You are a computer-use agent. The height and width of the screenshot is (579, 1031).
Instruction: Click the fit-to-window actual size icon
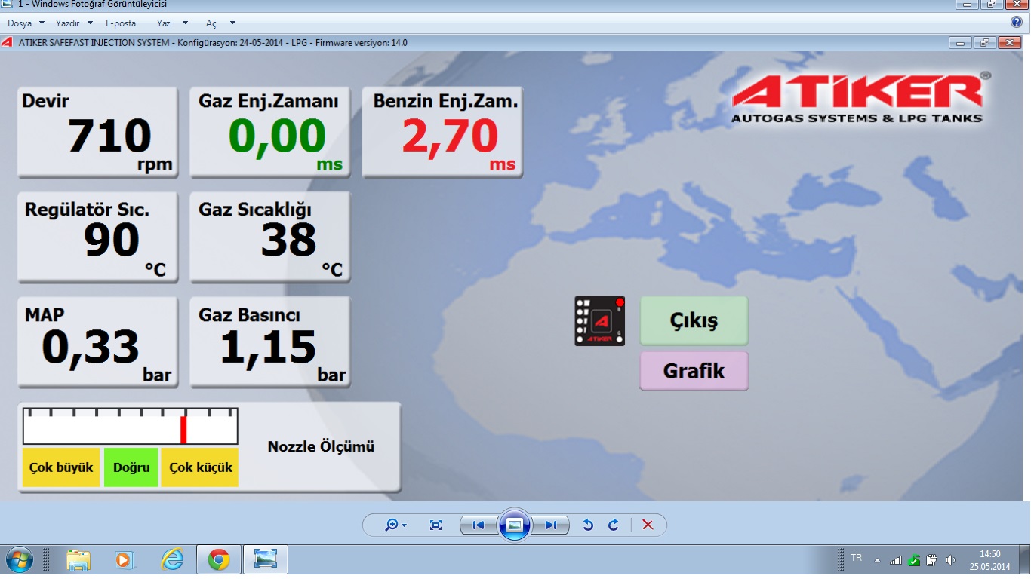click(435, 525)
